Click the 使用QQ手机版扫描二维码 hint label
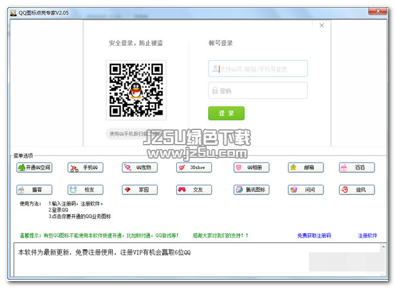 point(135,134)
